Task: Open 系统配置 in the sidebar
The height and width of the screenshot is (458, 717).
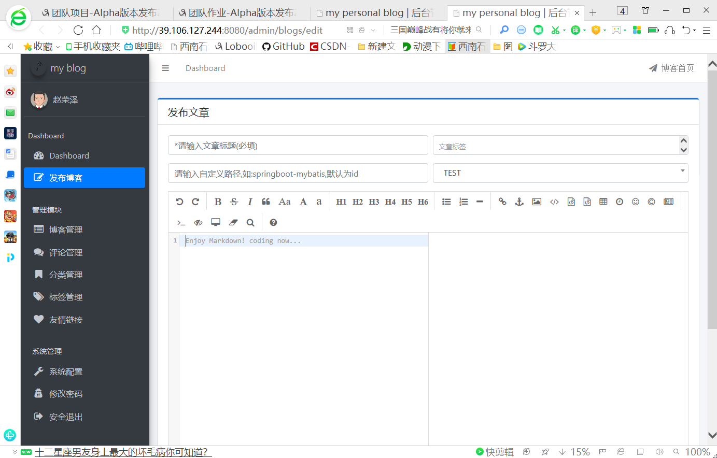Action: click(x=85, y=371)
